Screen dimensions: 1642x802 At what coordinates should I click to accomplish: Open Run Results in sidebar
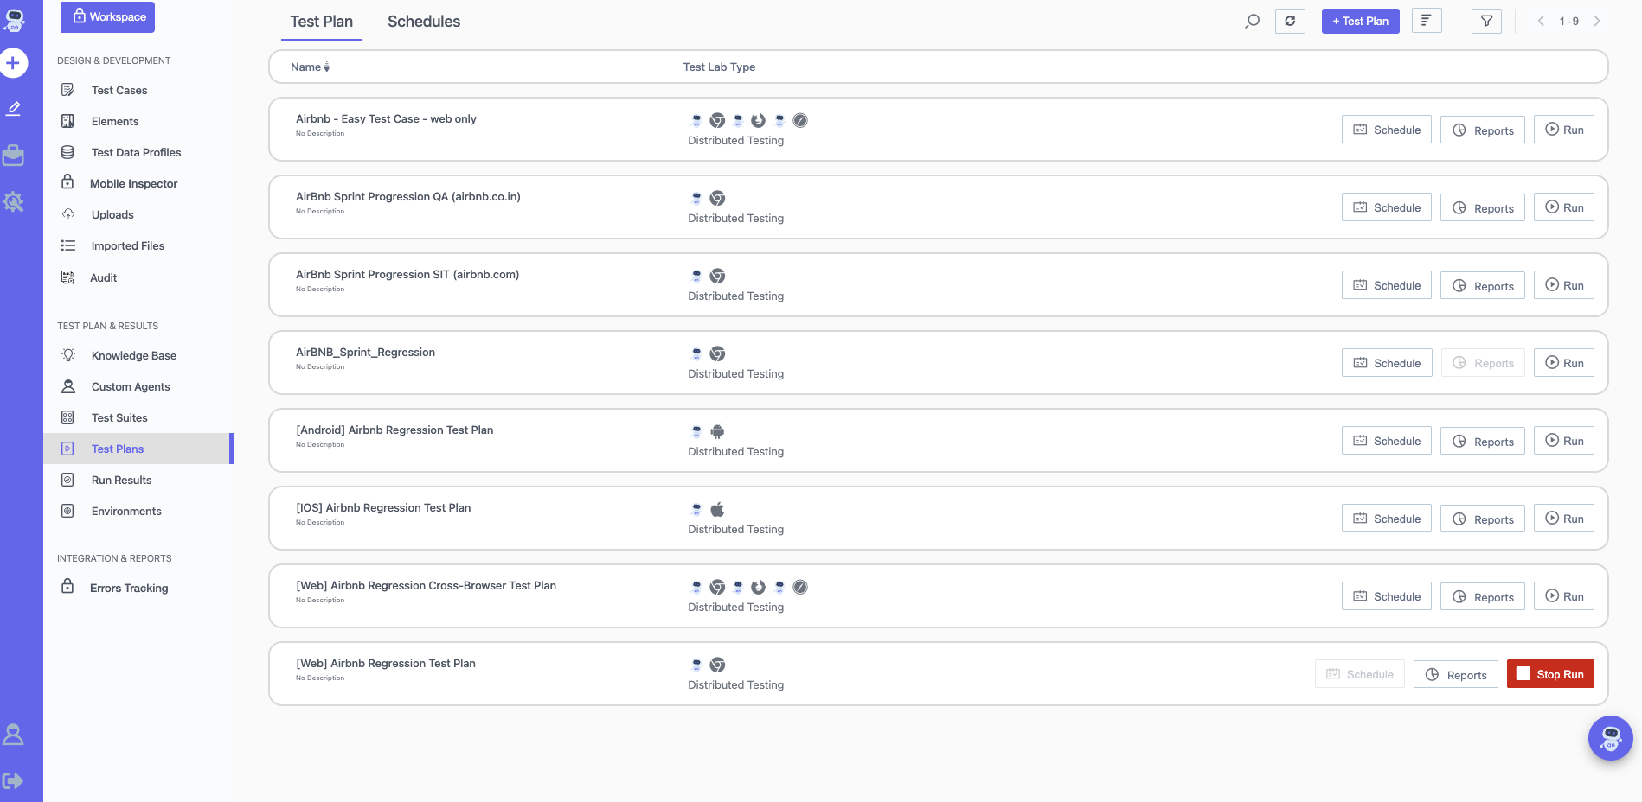click(121, 480)
